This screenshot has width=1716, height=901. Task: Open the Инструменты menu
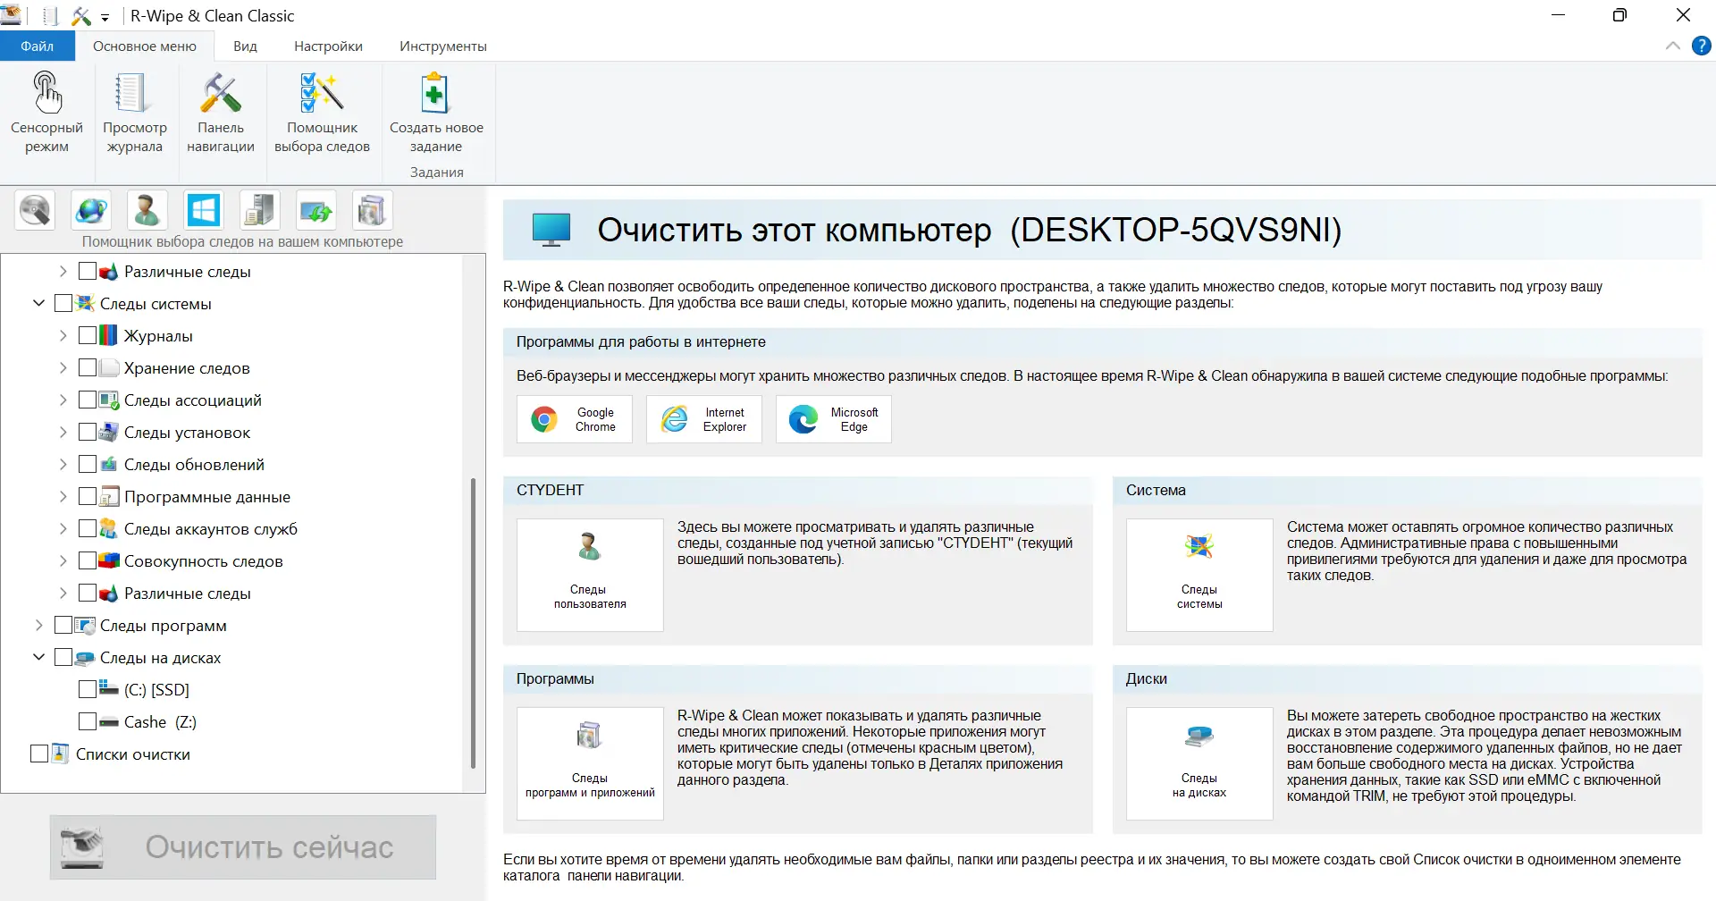pyautogui.click(x=443, y=46)
